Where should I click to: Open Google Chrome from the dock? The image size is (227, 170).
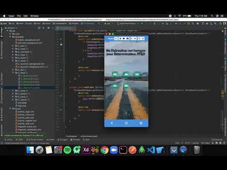click(105, 150)
